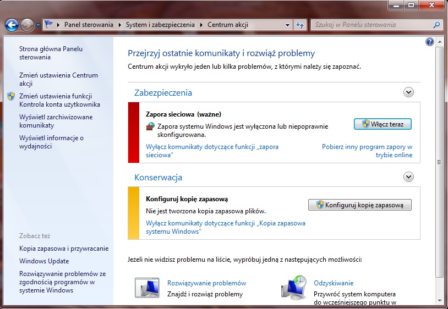Open Help with the question mark icon
The image size is (448, 309).
429,42
